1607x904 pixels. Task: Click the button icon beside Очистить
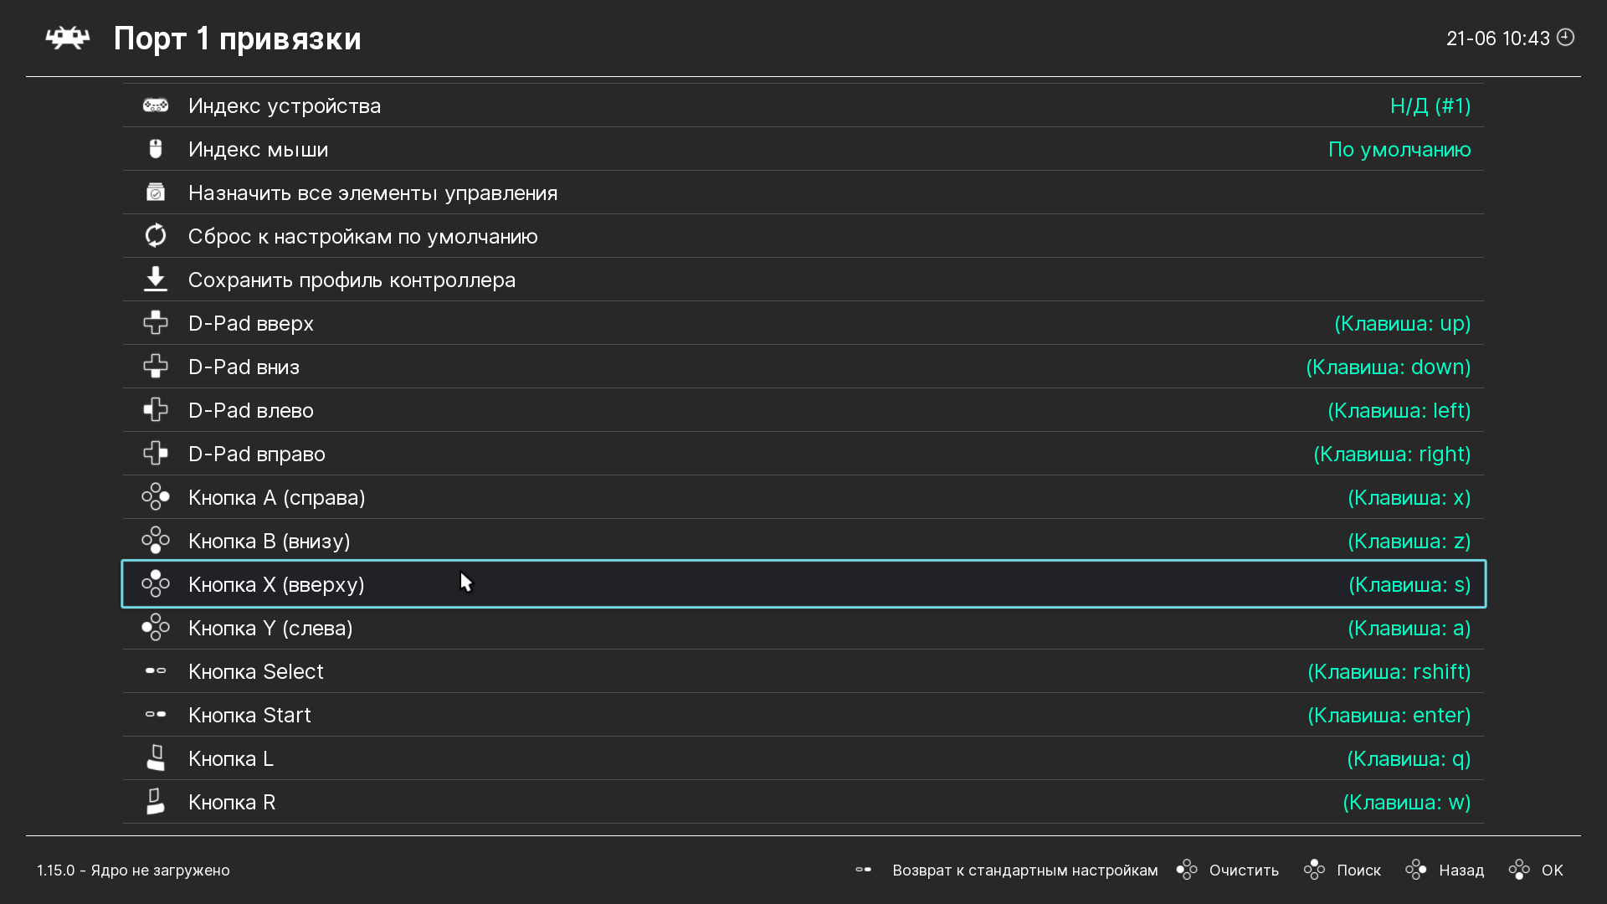(1186, 870)
